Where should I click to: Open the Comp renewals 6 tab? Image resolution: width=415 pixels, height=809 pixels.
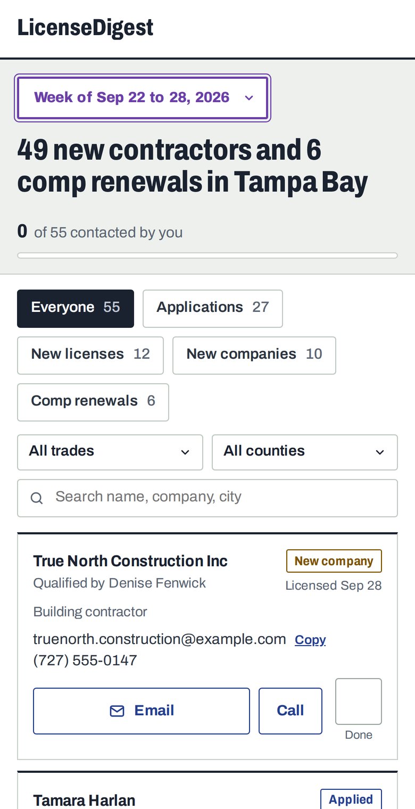click(93, 402)
